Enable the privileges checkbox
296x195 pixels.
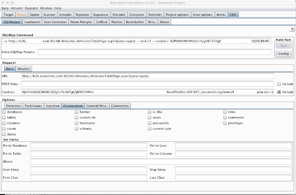click(225, 123)
